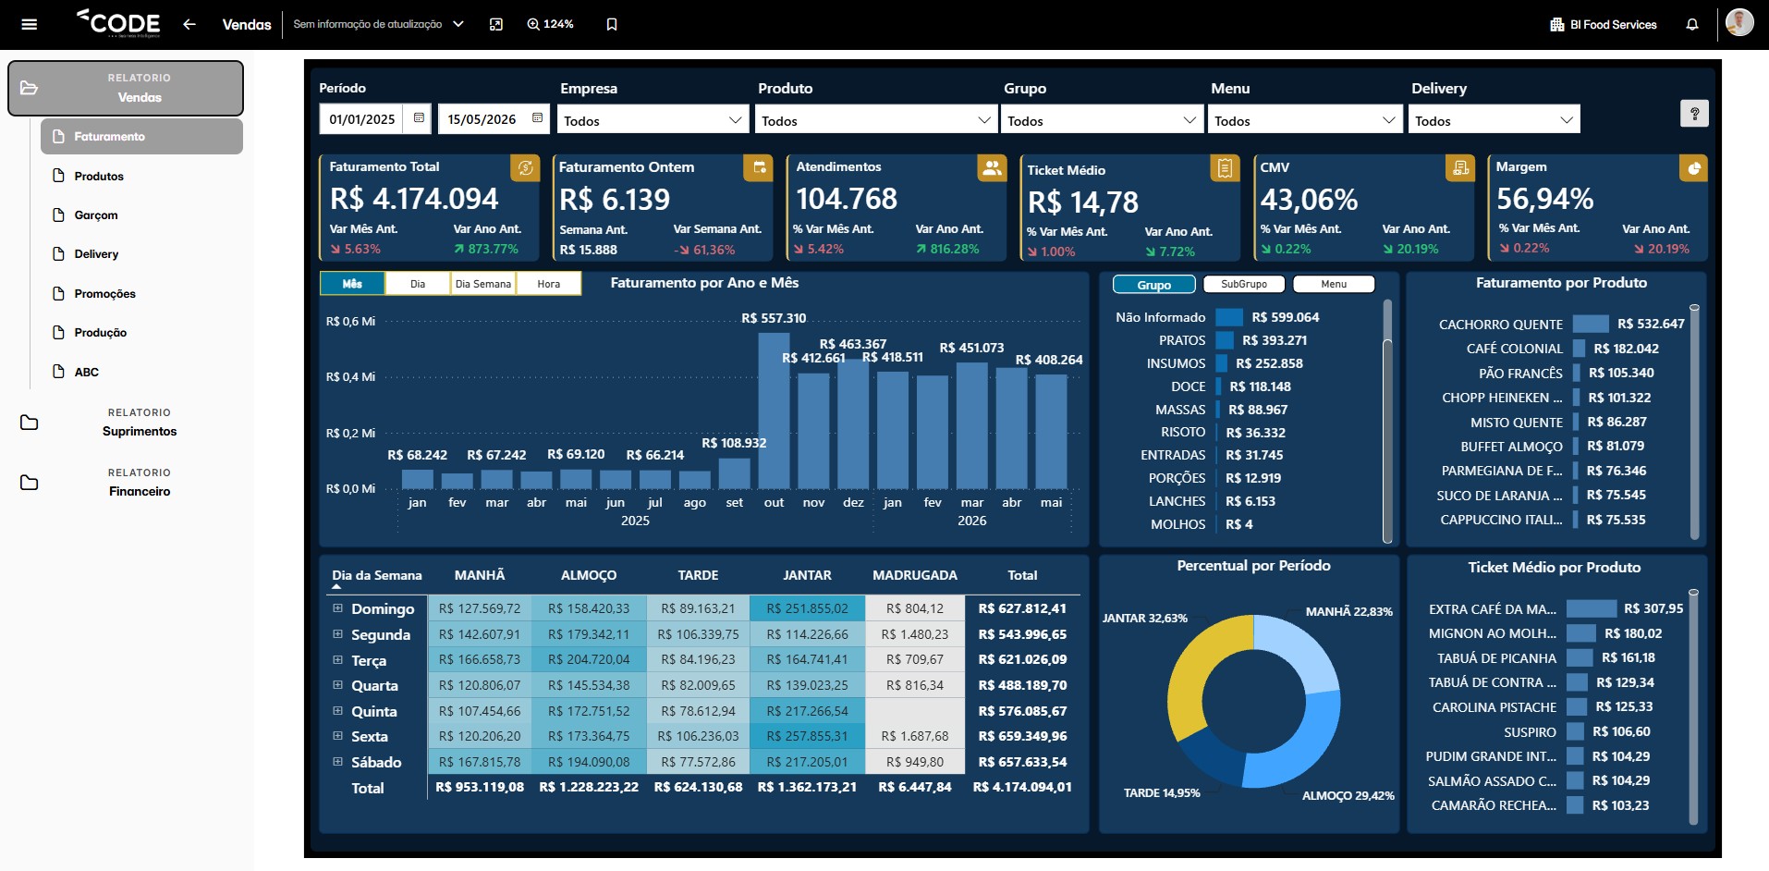Click the JANTAR column header

pyautogui.click(x=807, y=575)
